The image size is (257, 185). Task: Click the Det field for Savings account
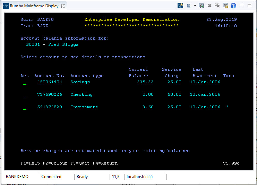point(24,83)
